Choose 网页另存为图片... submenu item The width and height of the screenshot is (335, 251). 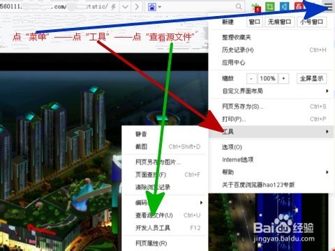tap(165, 162)
